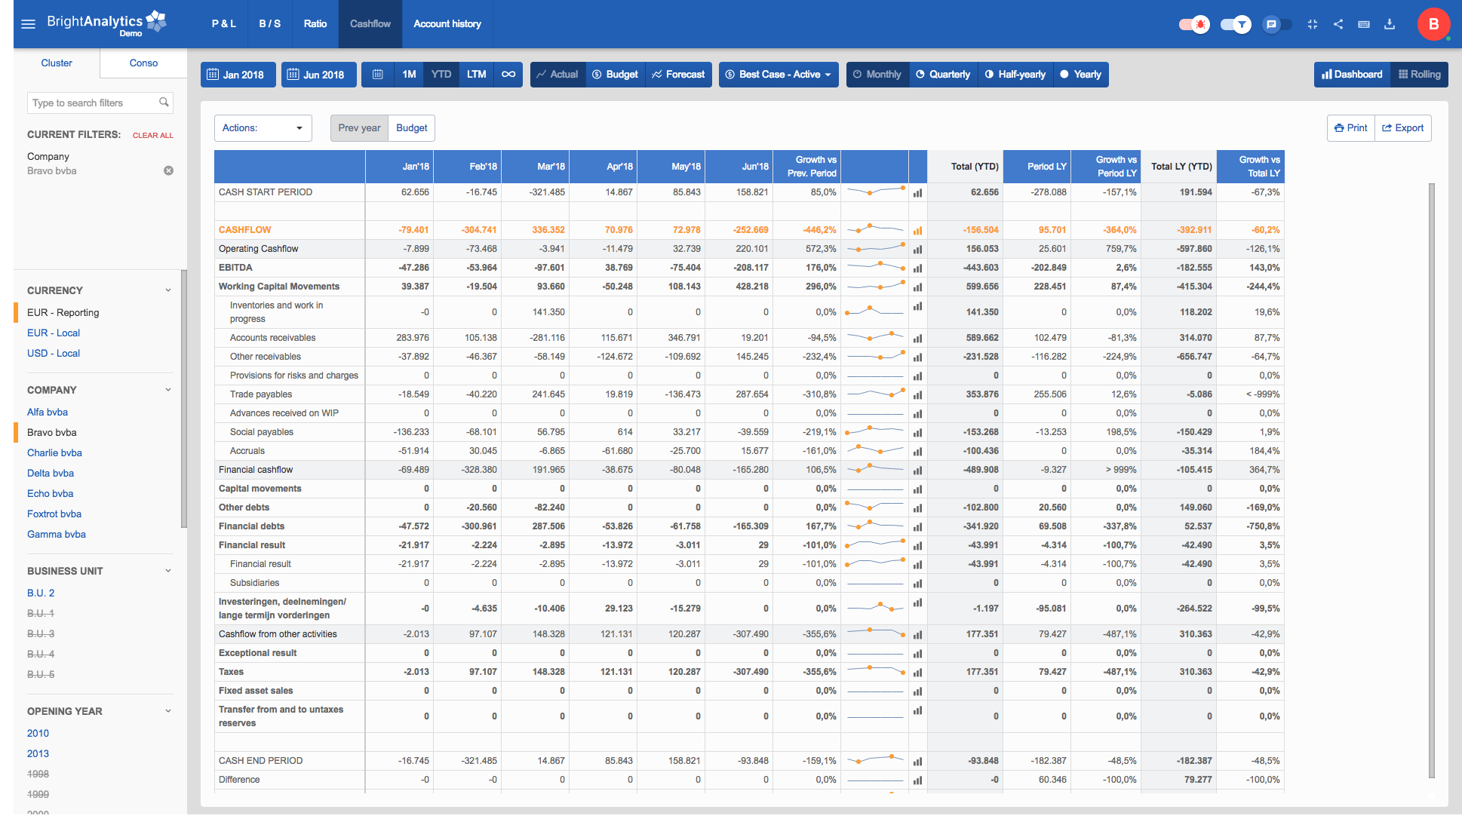
Task: Collapse the CURRENCY section in sidebar
Action: [167, 290]
